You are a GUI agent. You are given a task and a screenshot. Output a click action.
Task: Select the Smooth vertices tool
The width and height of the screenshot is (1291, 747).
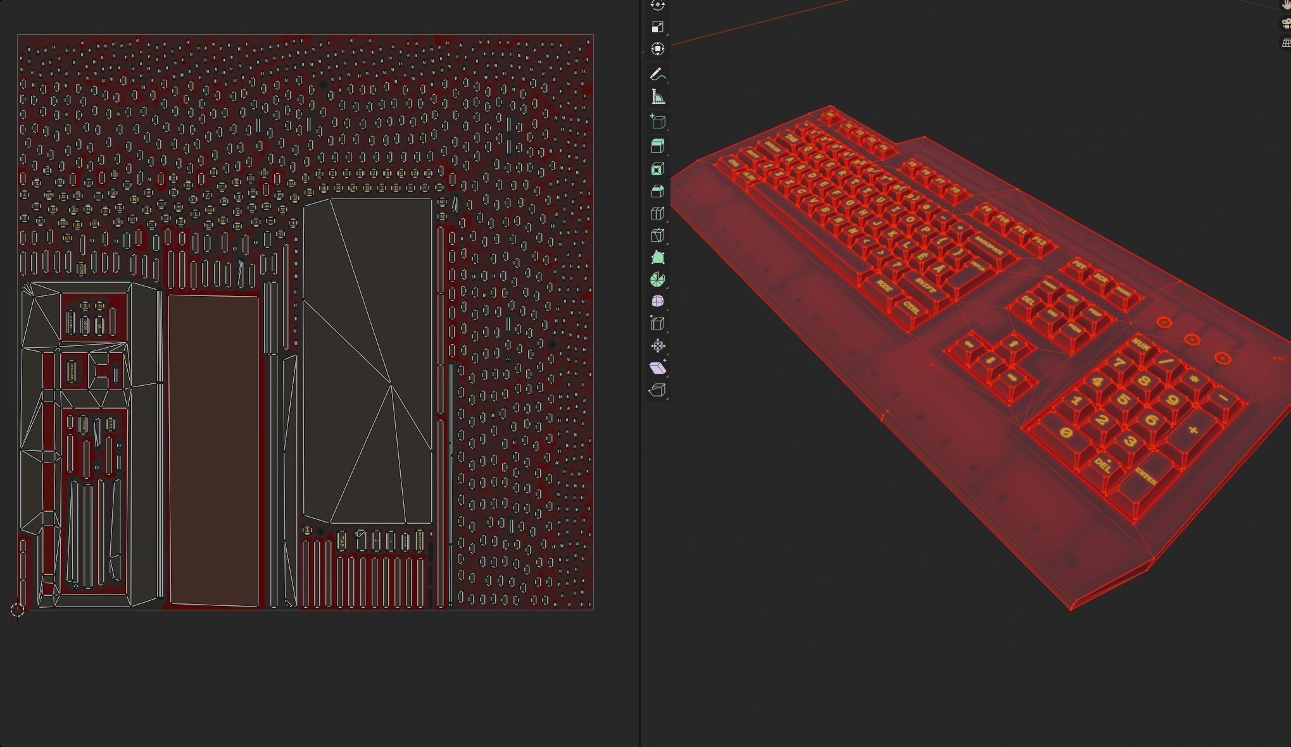tap(658, 301)
